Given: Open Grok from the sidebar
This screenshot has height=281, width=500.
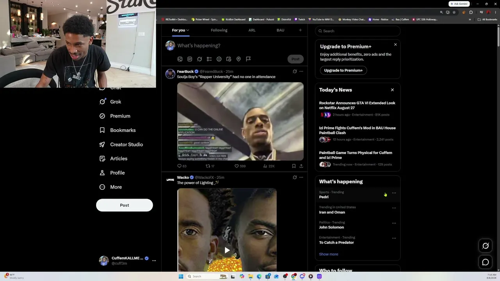Looking at the screenshot, I should 110,101.
